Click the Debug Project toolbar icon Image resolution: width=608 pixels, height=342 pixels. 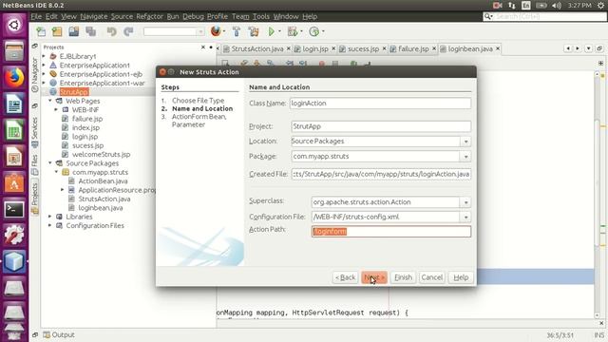[x=293, y=31]
